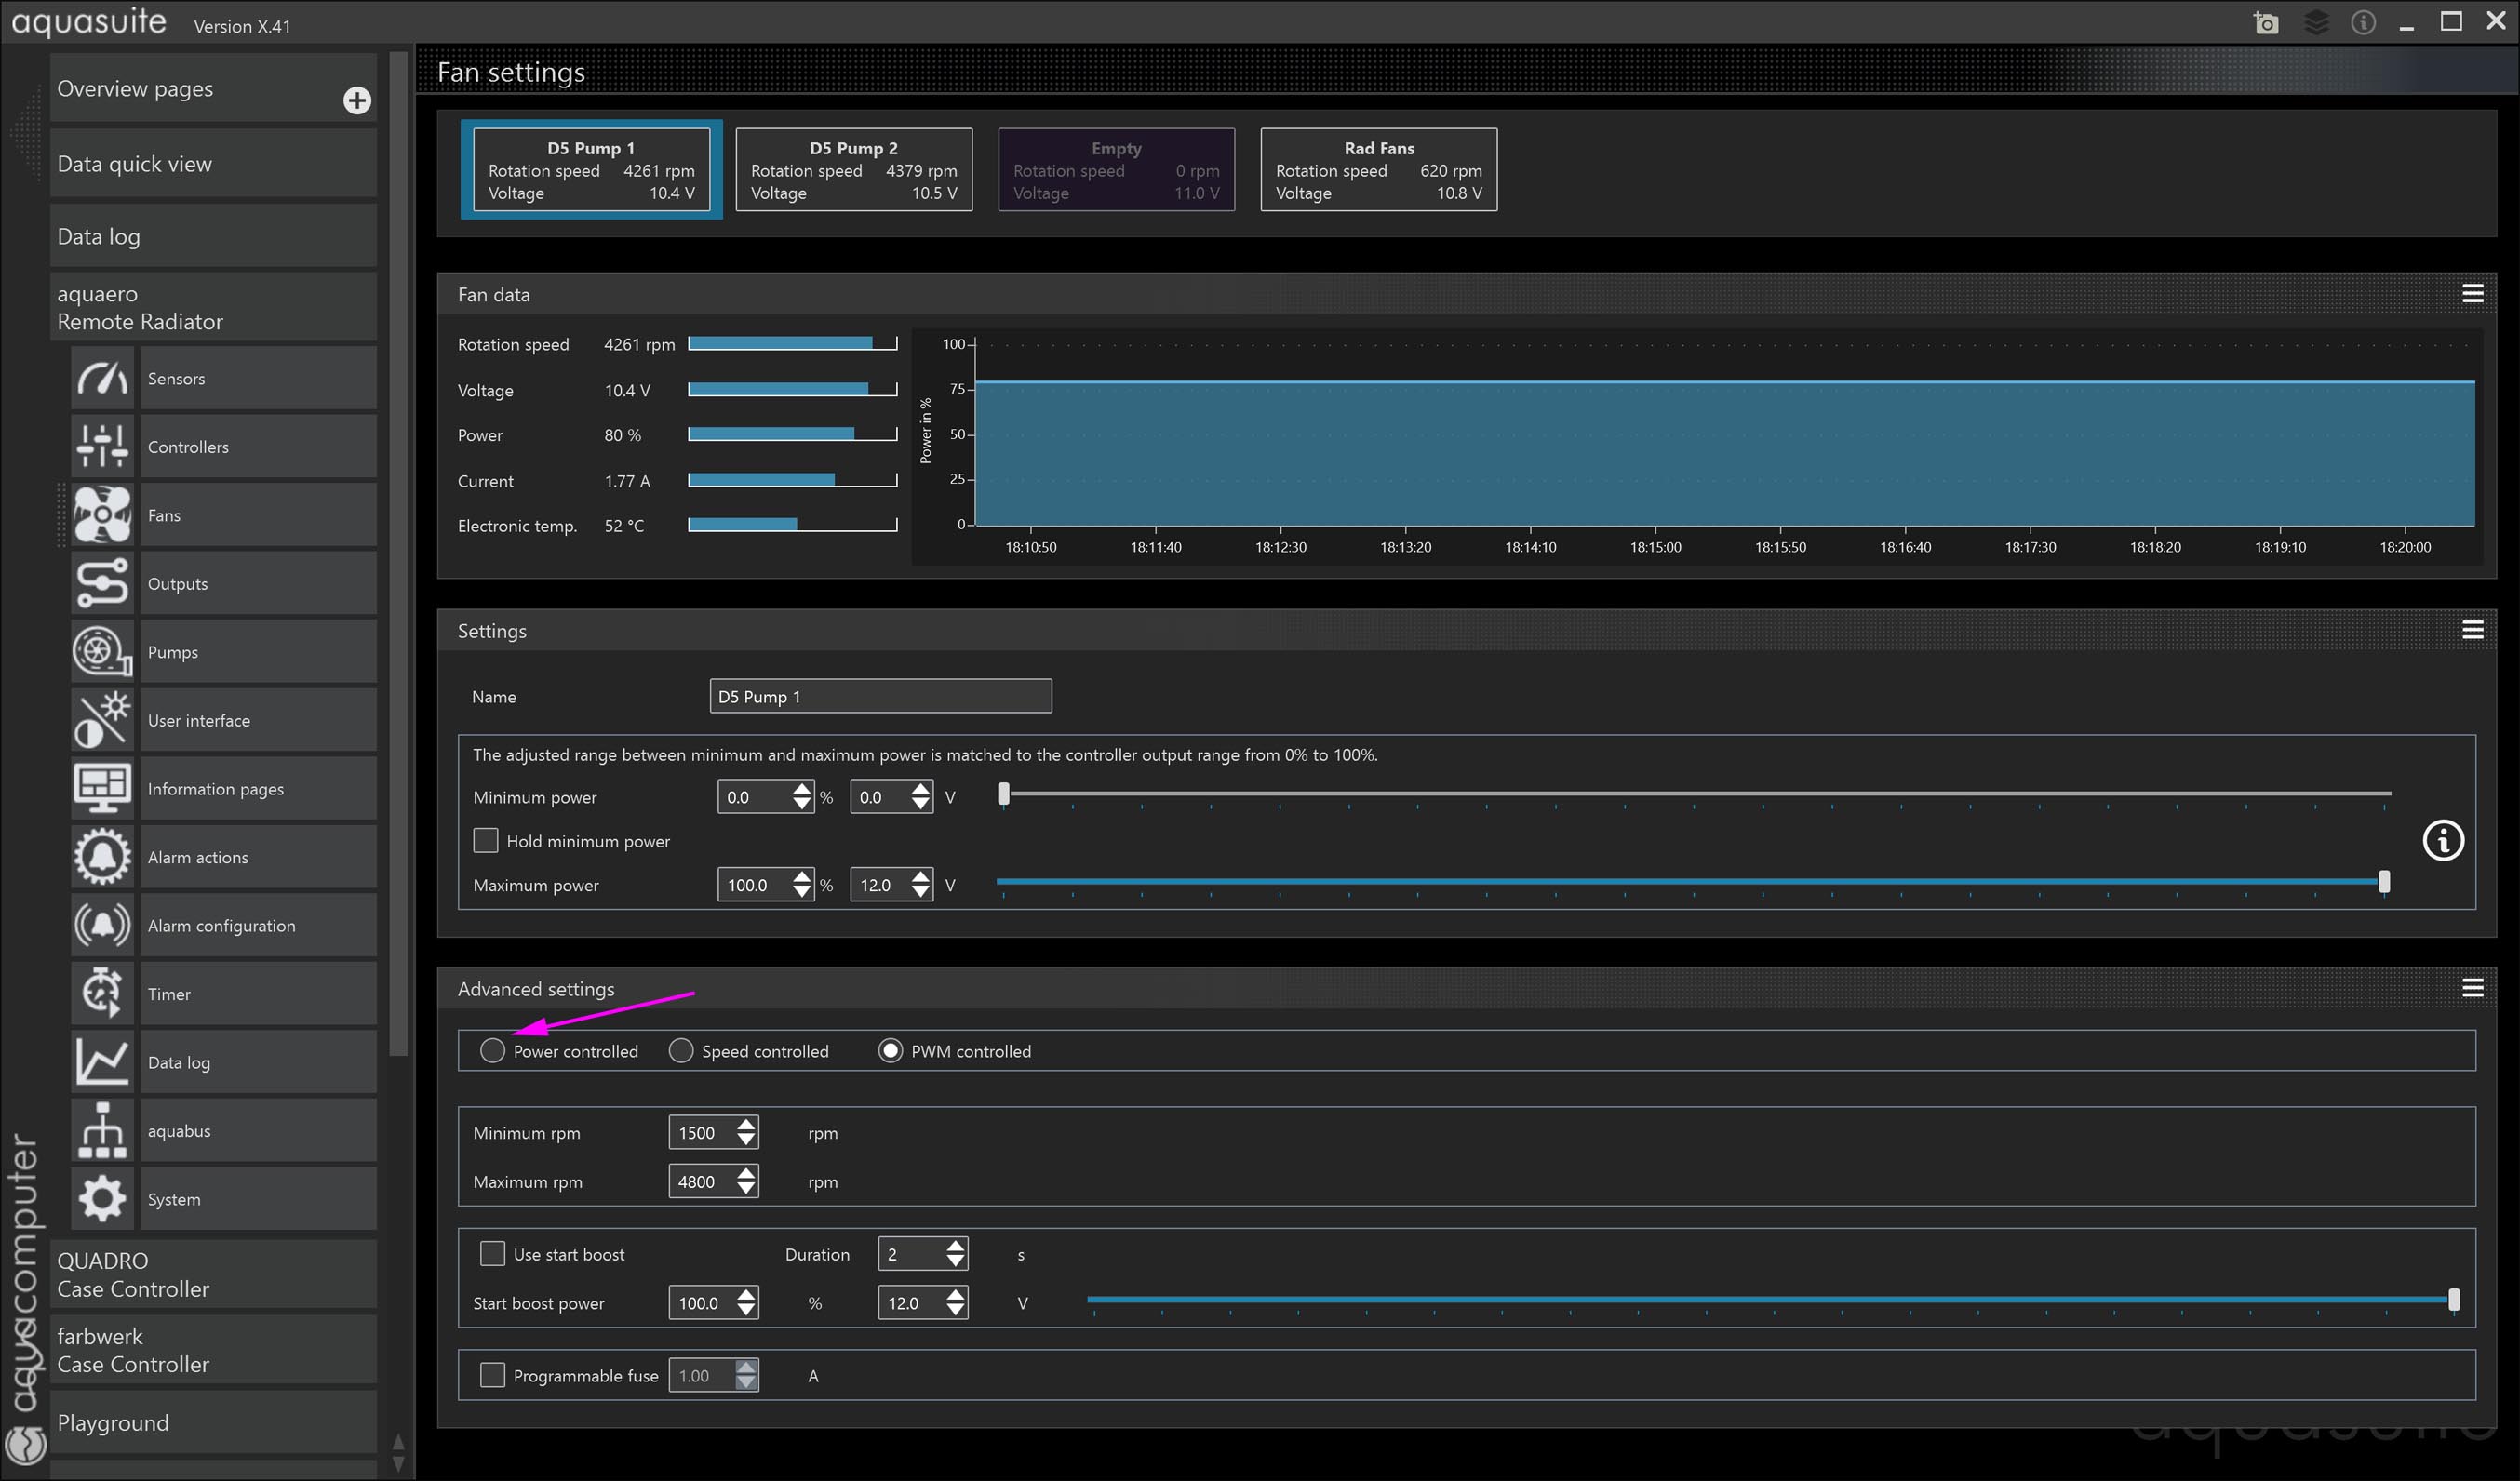The height and width of the screenshot is (1481, 2520).
Task: Open Alarm actions bell icon
Action: click(x=102, y=857)
